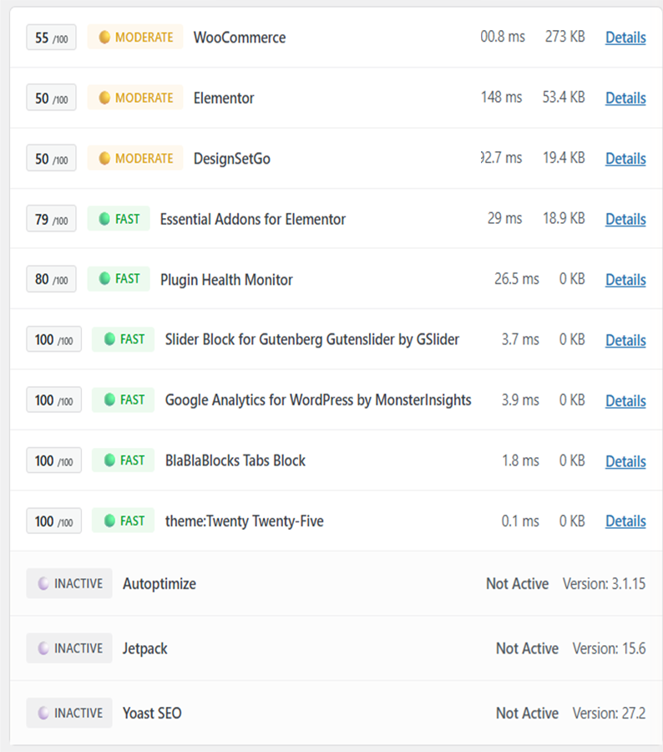Click the 79/100 score box
This screenshot has height=752, width=663.
point(51,219)
